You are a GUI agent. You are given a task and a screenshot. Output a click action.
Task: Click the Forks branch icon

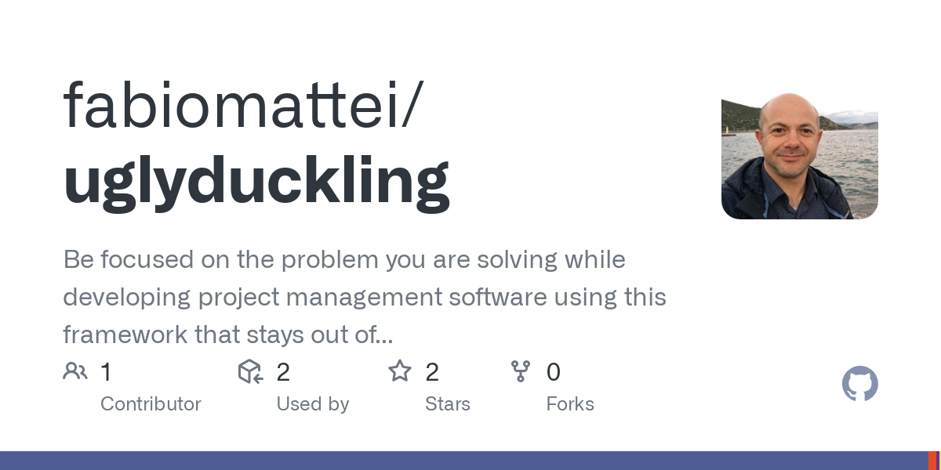[521, 371]
